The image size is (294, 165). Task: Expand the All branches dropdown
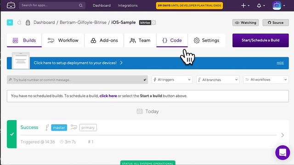218,80
